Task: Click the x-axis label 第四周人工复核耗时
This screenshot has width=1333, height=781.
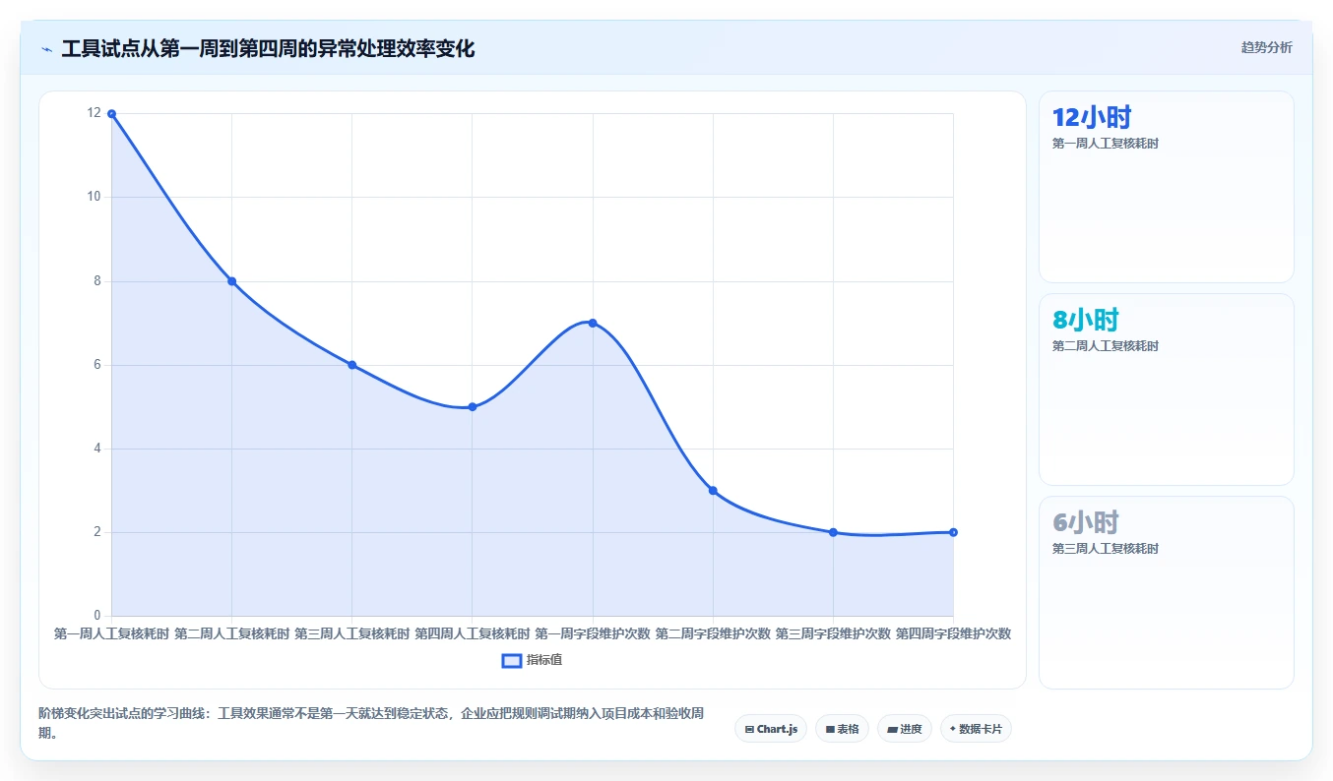Action: point(472,633)
